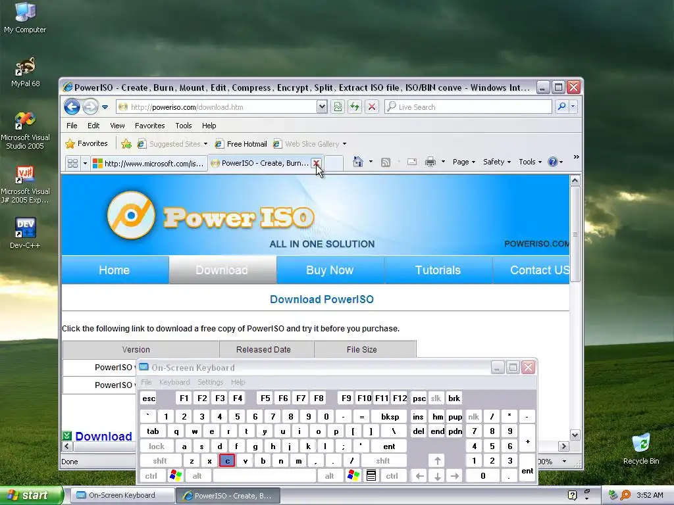Viewport: 674px width, 505px height.
Task: Open the Tutorials page
Action: (x=438, y=270)
